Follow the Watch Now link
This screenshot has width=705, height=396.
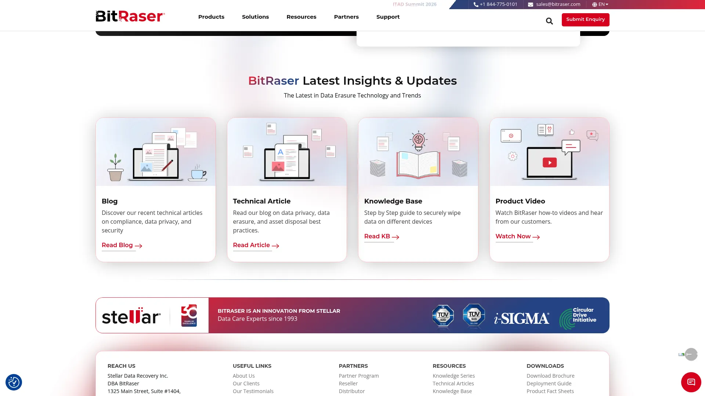point(513,236)
